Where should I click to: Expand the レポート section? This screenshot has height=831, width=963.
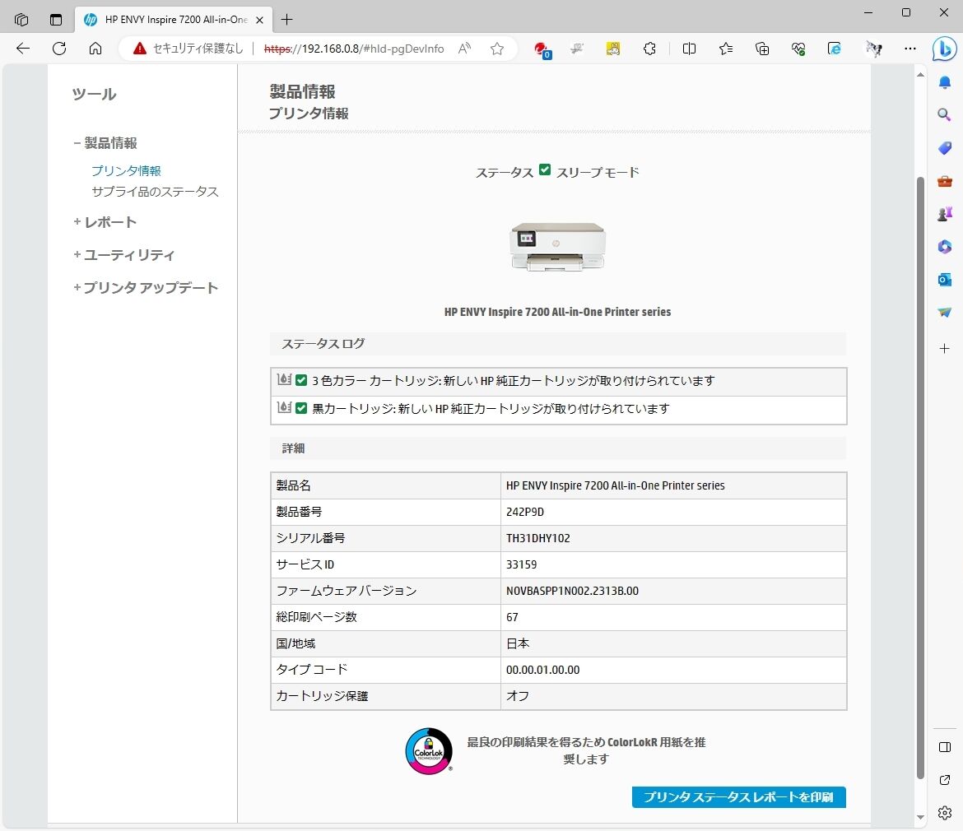pyautogui.click(x=105, y=222)
